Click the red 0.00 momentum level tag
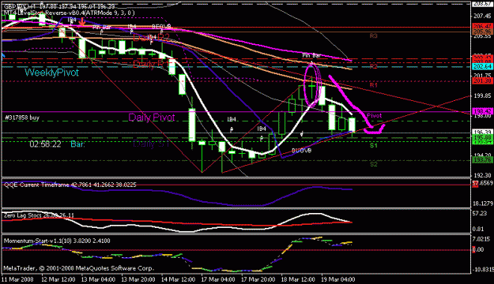This screenshot has width=494, height=284. click(478, 250)
